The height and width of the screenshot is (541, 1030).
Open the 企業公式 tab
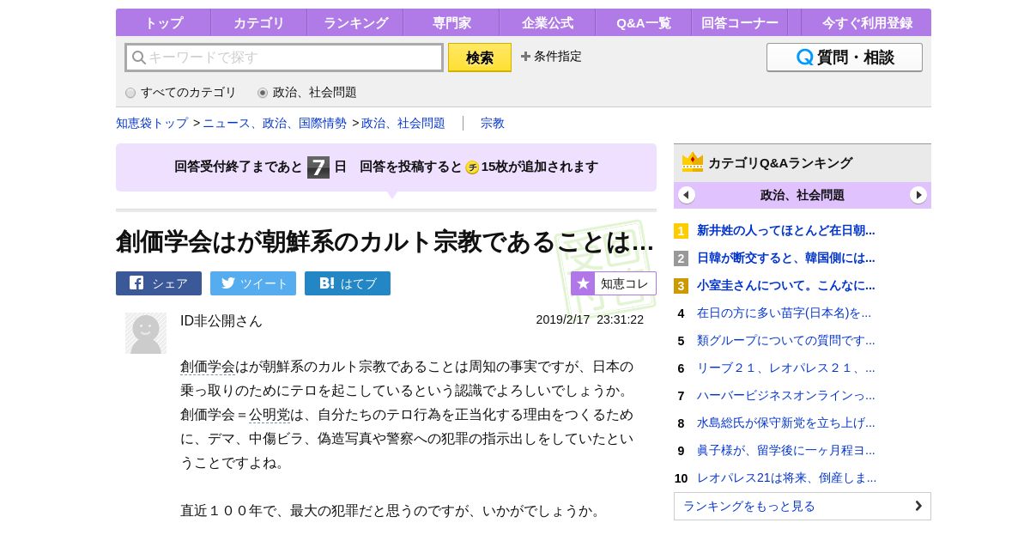[x=548, y=22]
